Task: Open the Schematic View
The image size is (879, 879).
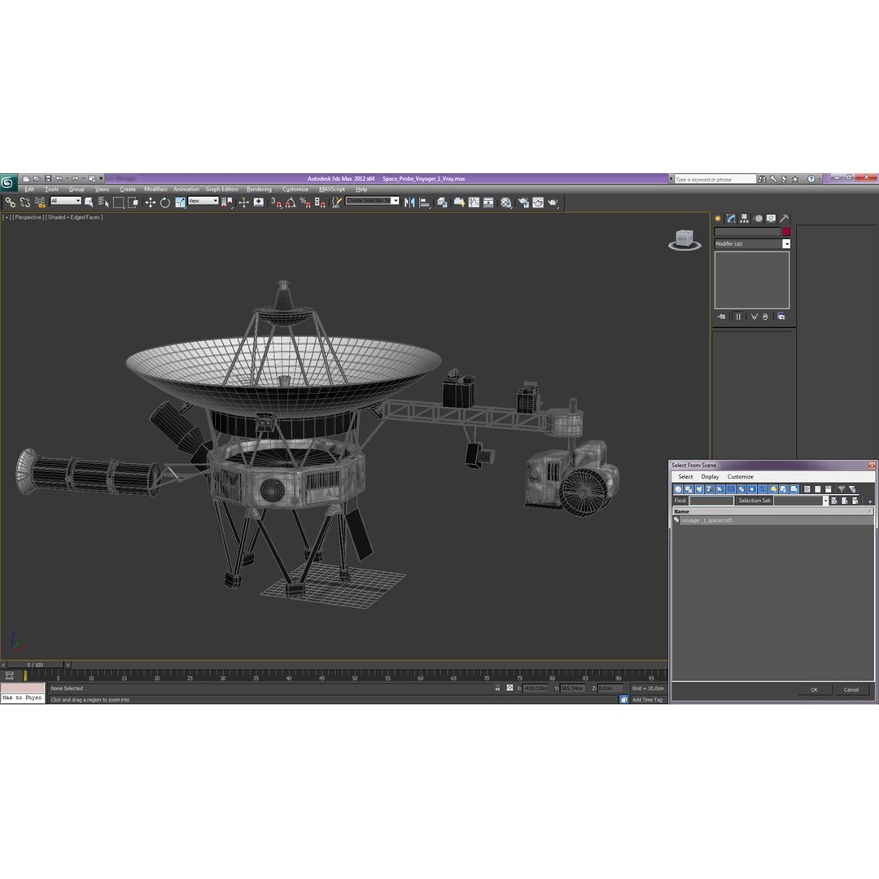Action: point(489,203)
